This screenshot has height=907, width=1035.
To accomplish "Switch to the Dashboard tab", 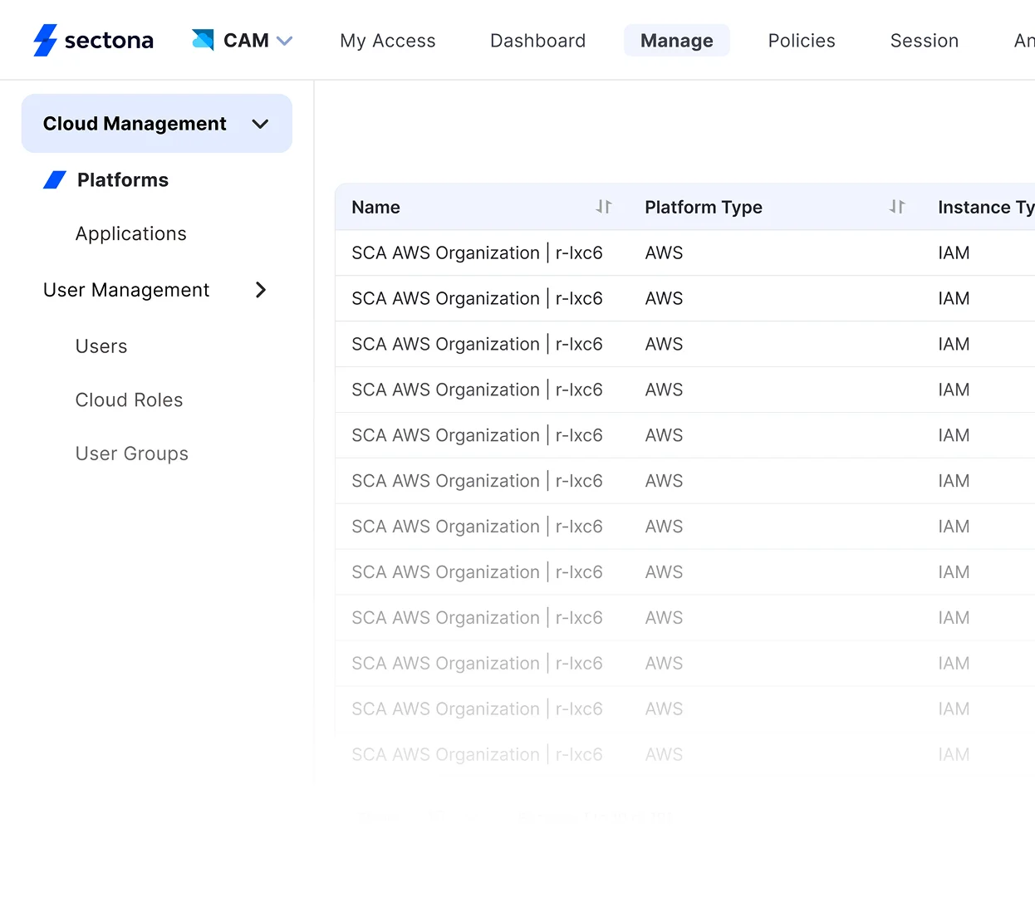I will (x=537, y=40).
